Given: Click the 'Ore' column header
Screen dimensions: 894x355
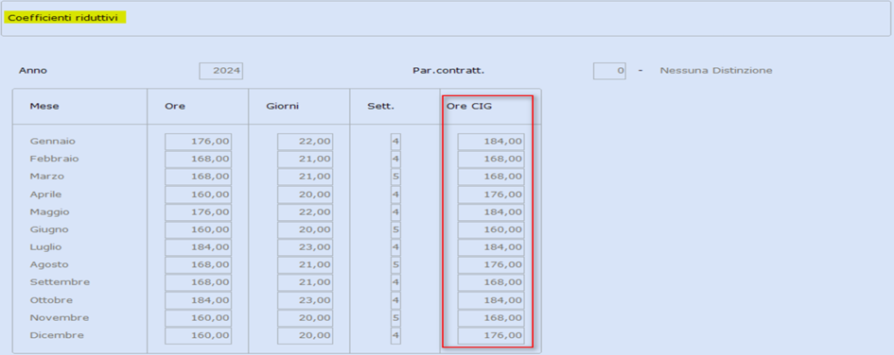Looking at the screenshot, I should pos(174,107).
